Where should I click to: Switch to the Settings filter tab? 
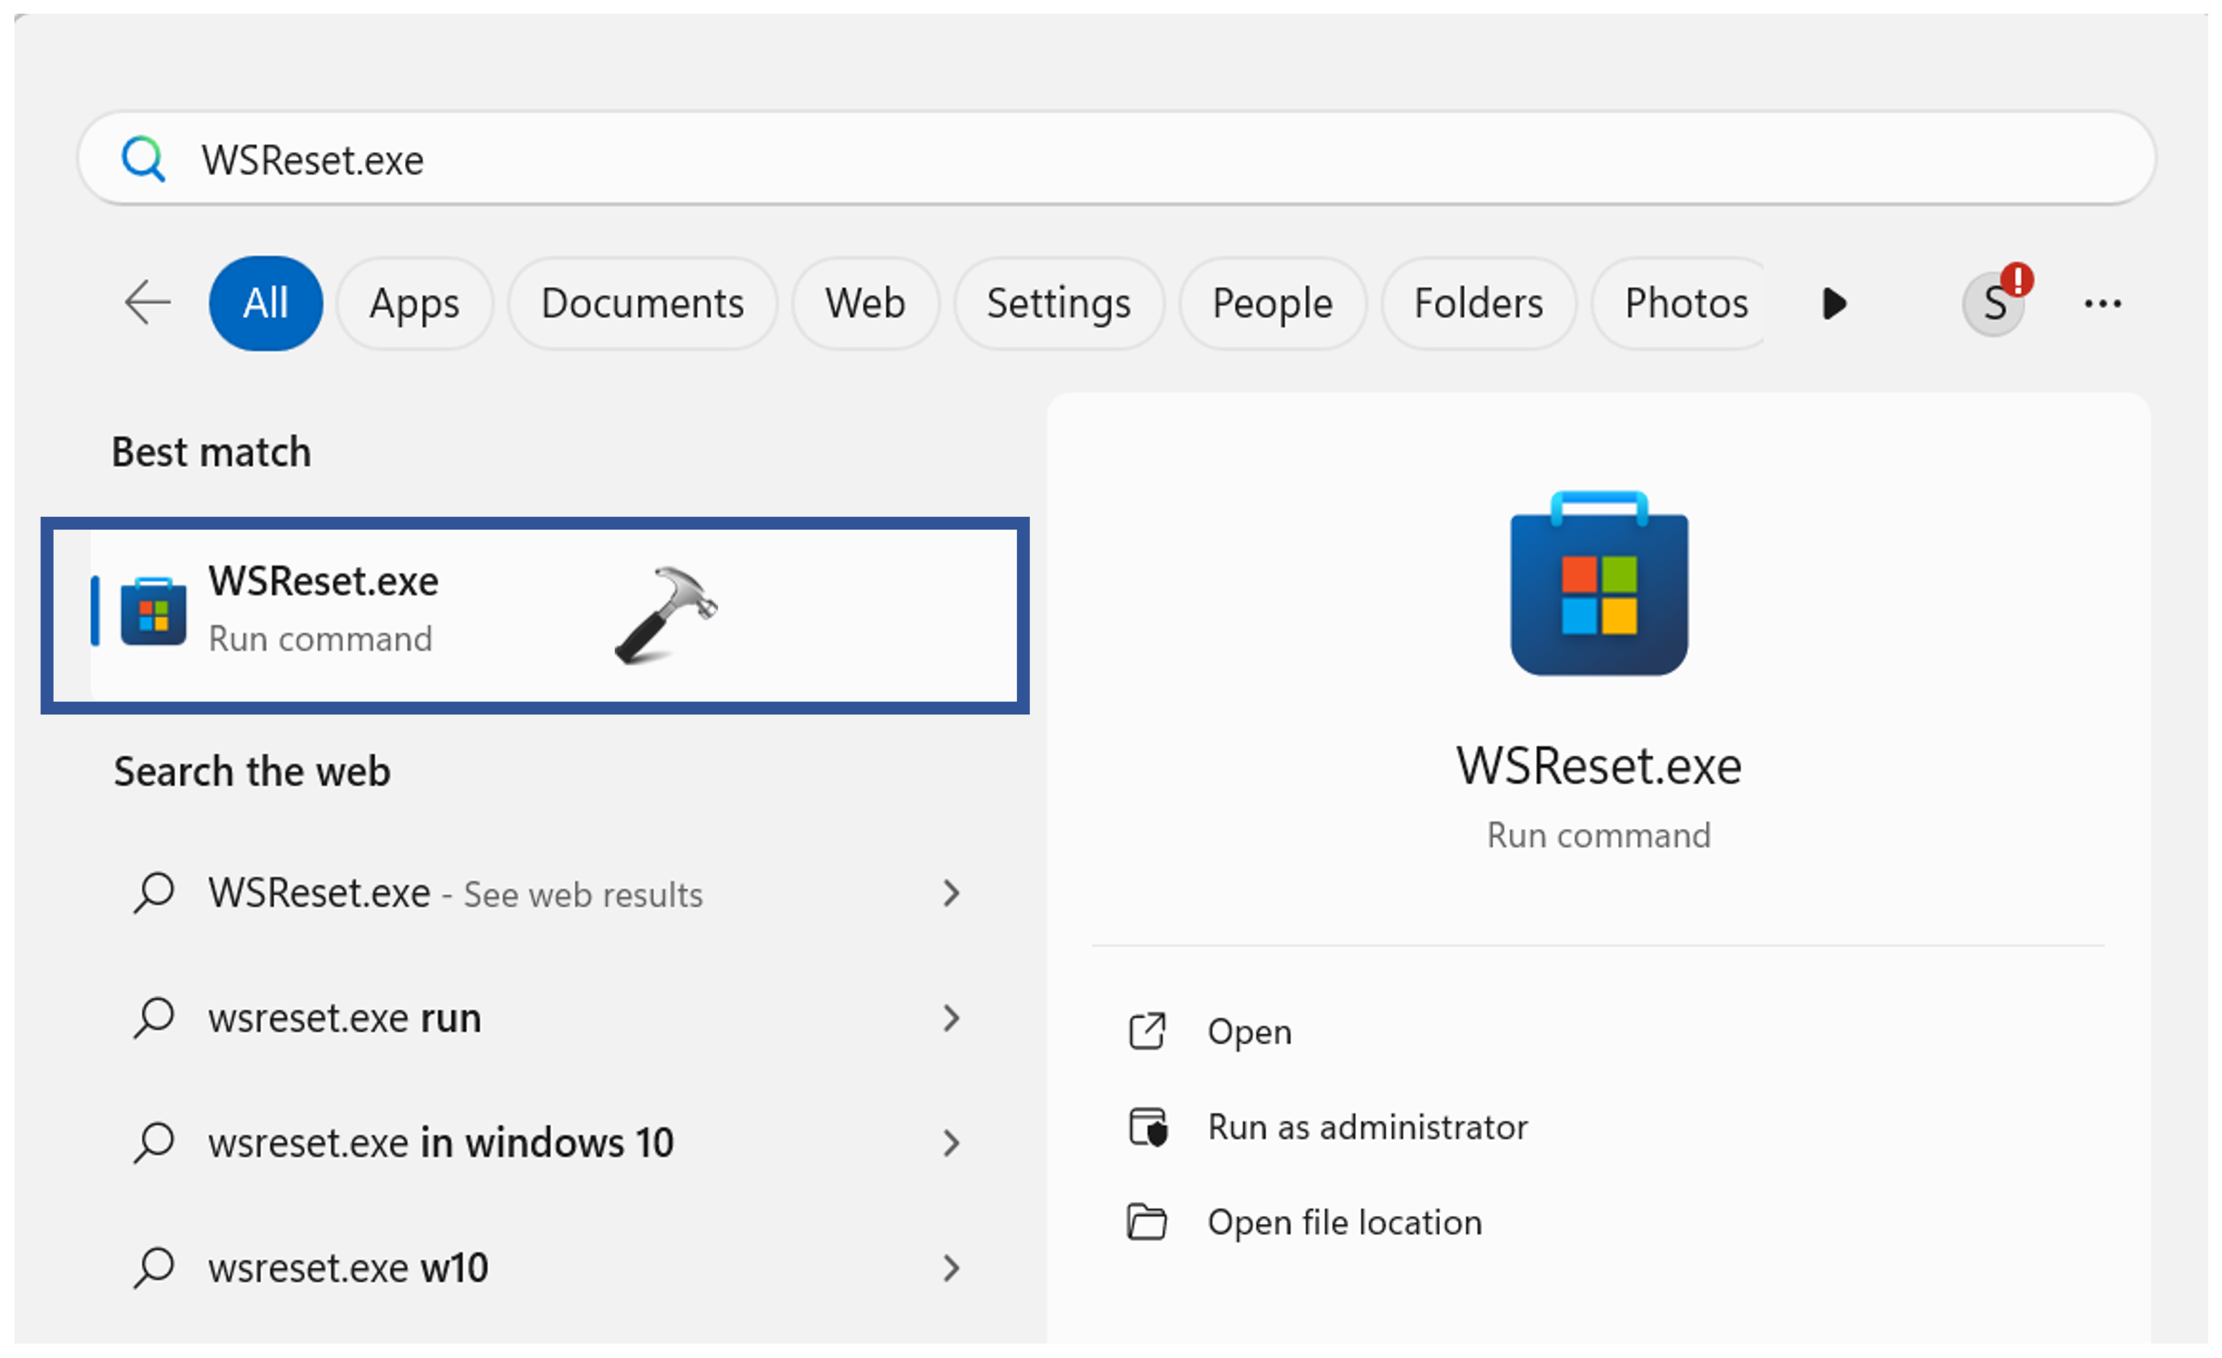(x=1058, y=304)
